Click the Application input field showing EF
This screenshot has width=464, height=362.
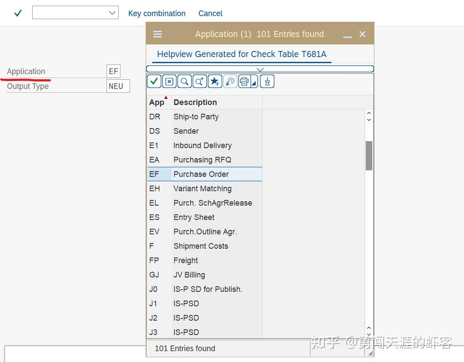click(x=113, y=71)
